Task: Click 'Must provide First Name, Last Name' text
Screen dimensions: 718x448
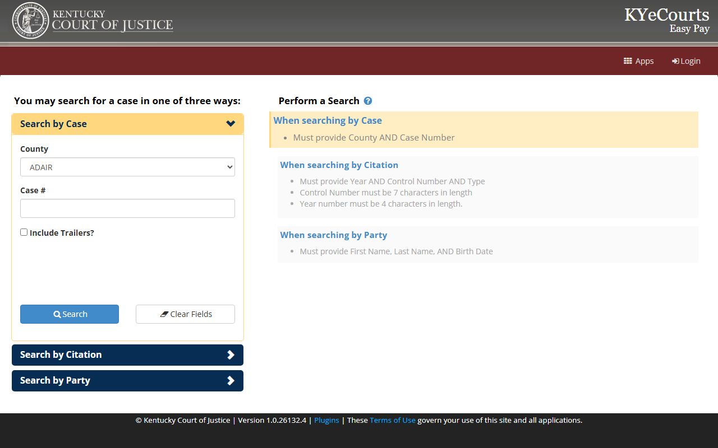Action: pyautogui.click(x=397, y=251)
